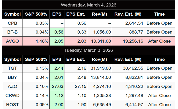Click ROST's EPS estimate 1.90
Viewport: 178px width, 109px height.
pos(81,104)
